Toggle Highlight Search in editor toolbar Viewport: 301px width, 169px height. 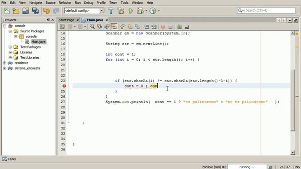point(114,27)
